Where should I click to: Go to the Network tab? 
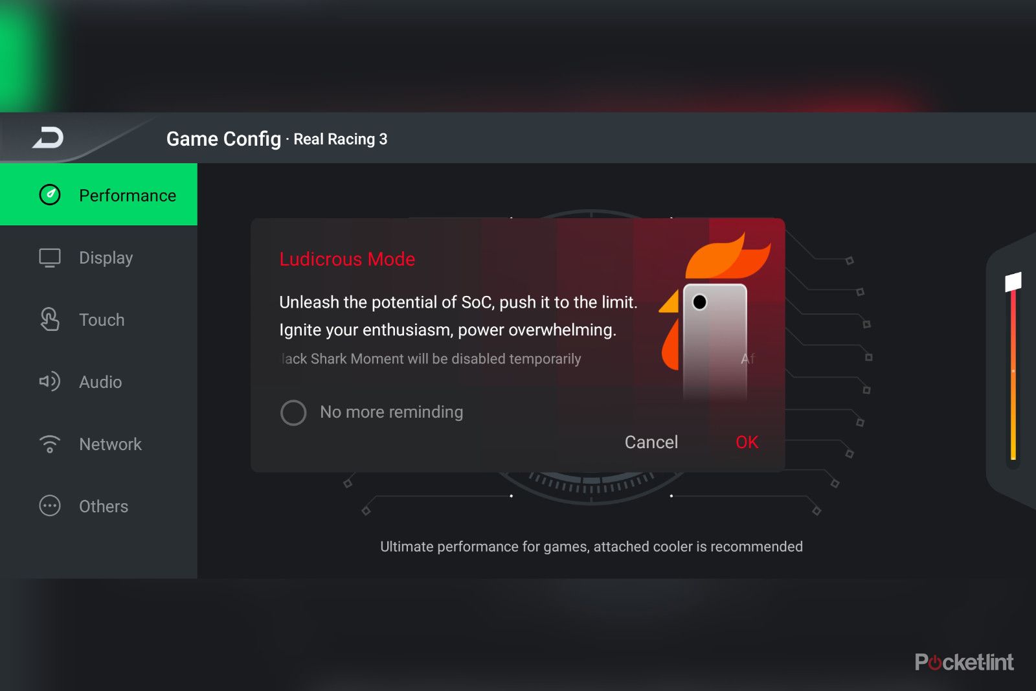point(98,444)
